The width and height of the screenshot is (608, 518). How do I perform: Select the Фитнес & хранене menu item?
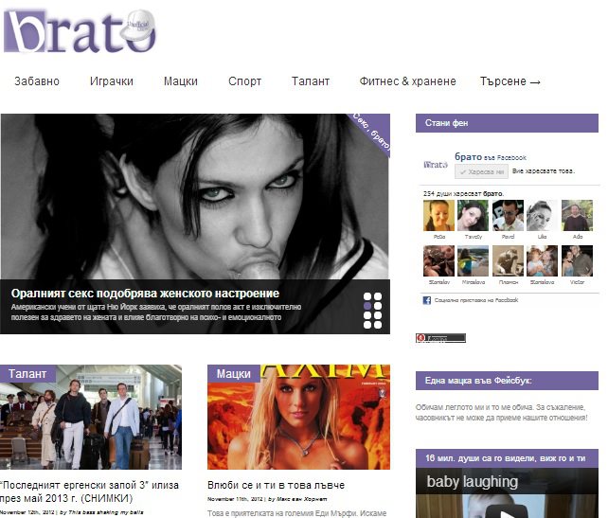[407, 81]
